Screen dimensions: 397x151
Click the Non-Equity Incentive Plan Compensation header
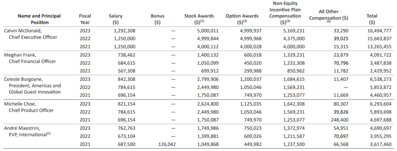pyautogui.click(x=285, y=13)
